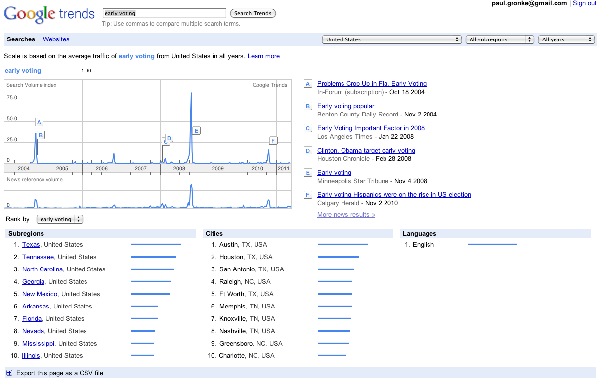This screenshot has height=385, width=599.
Task: Switch to the Websites tab
Action: pyautogui.click(x=56, y=39)
